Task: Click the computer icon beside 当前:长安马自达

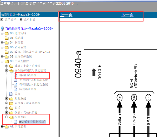Action: click(2, 28)
